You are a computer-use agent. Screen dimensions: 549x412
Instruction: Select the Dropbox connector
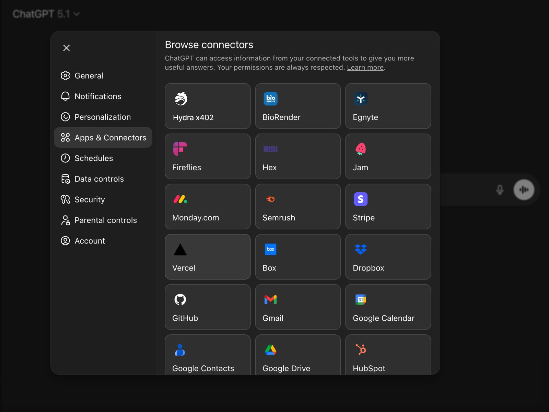(388, 257)
